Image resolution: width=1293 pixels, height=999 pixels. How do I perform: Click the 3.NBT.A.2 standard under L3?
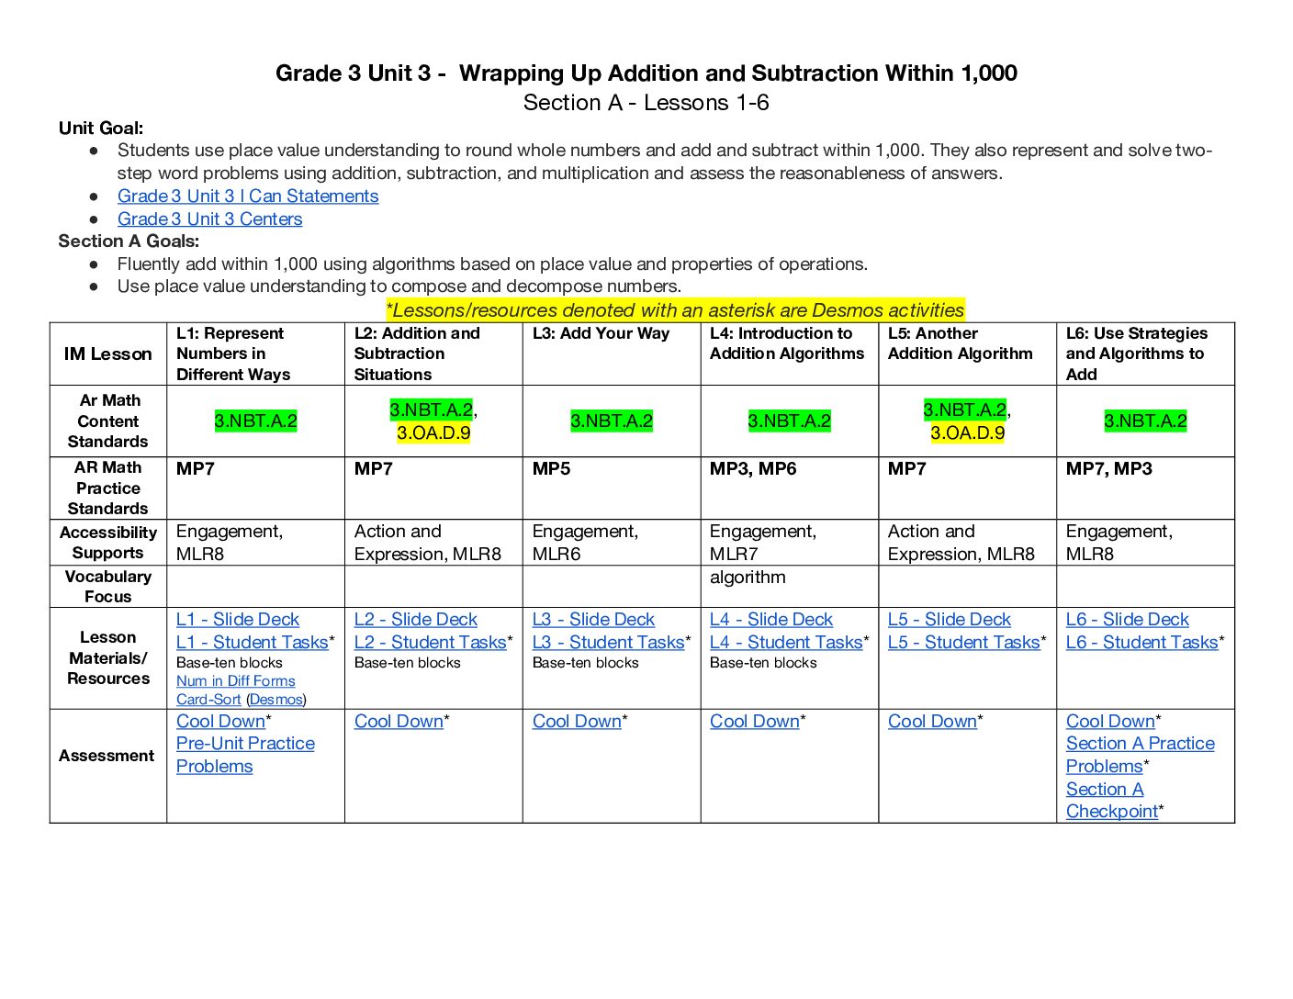click(x=612, y=421)
